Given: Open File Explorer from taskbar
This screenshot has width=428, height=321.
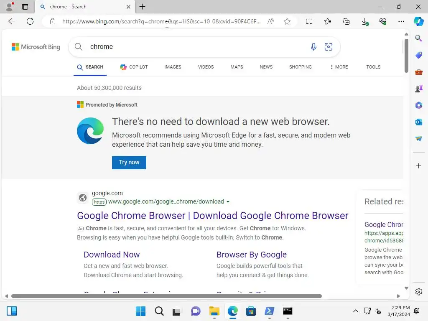Looking at the screenshot, I should click(214, 311).
